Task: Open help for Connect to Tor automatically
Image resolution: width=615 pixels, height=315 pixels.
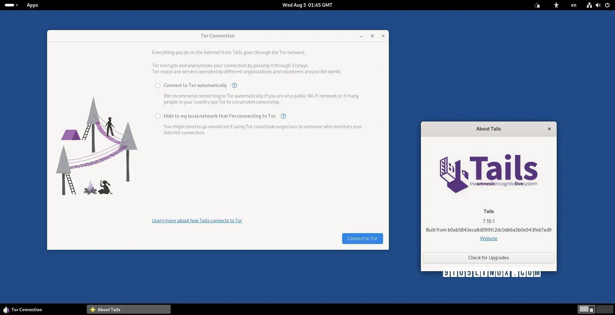Action: coord(234,85)
